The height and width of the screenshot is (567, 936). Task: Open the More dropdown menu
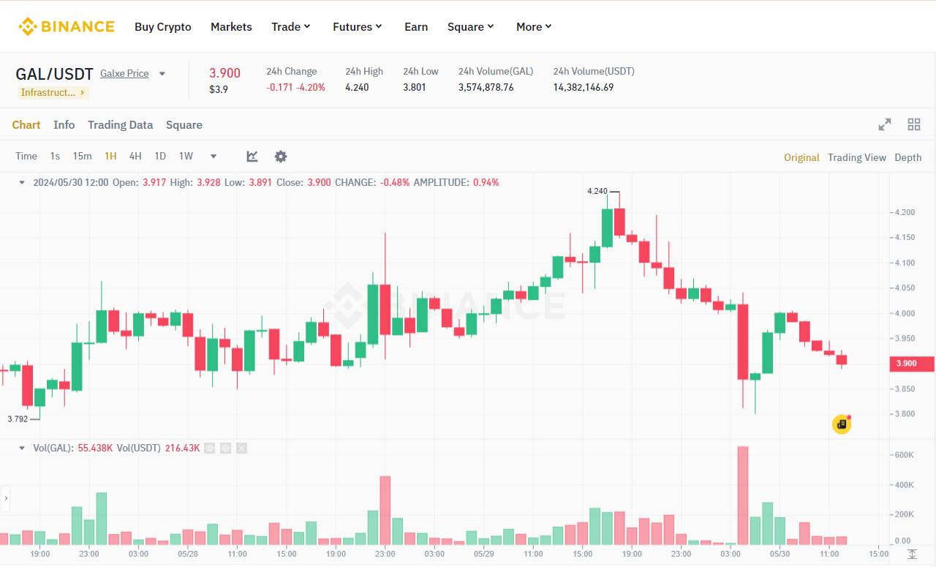(x=534, y=26)
